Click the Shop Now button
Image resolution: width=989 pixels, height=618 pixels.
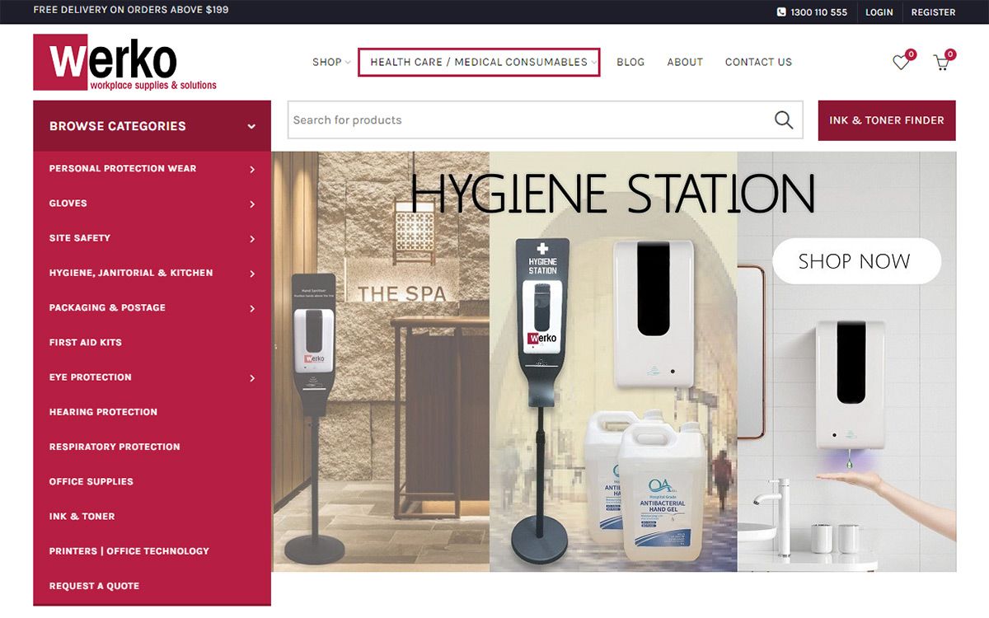855,261
